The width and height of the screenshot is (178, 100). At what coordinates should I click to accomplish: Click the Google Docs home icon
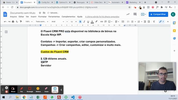click(5, 14)
